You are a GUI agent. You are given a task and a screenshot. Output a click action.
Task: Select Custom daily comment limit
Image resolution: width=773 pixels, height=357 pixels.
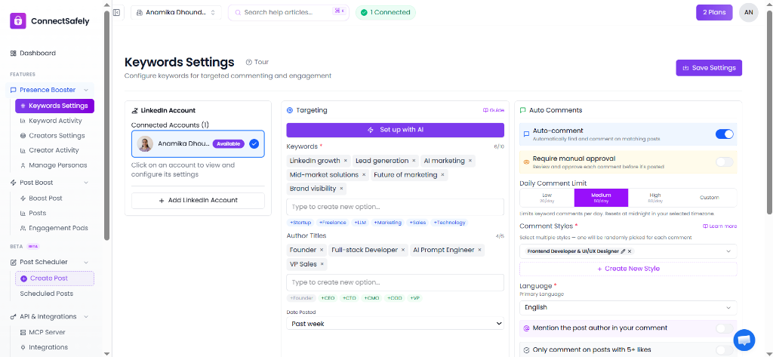(x=710, y=198)
